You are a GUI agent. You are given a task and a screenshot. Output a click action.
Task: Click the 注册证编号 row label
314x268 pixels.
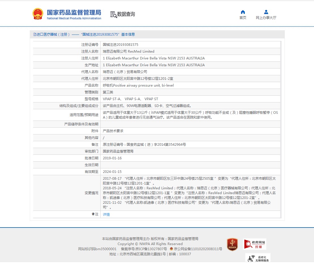point(90,45)
